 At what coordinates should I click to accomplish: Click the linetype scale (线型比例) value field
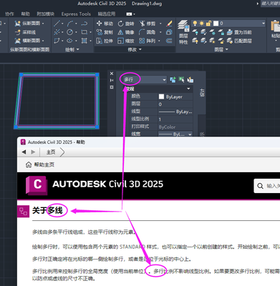click(175, 119)
